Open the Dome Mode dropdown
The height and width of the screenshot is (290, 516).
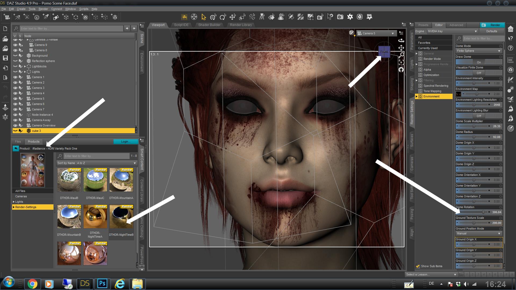(479, 51)
